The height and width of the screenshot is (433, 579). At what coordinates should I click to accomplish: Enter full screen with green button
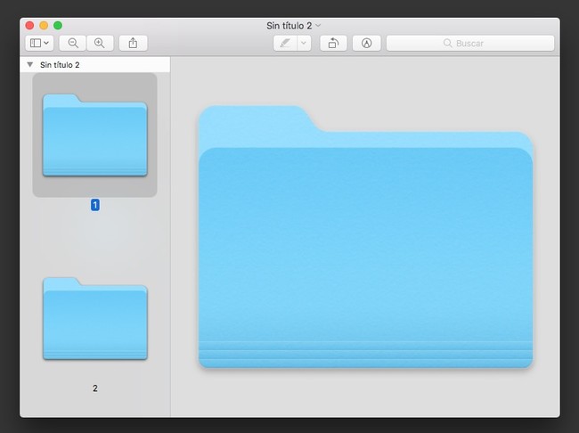[58, 25]
